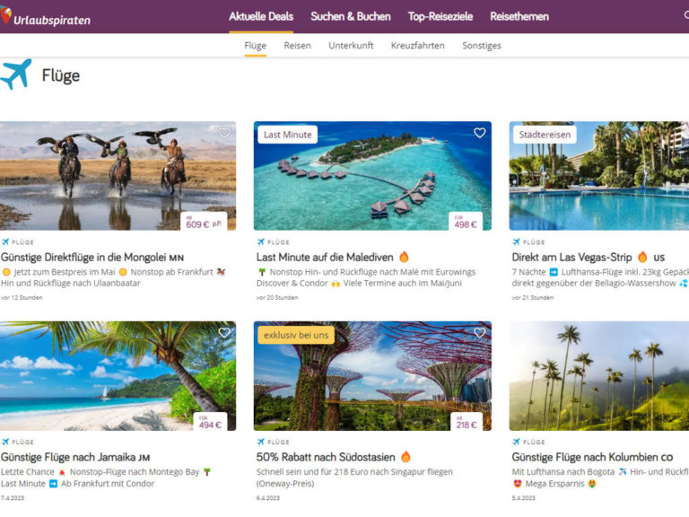
Task: Click the large blue airplane Flüge icon
Action: point(16,74)
